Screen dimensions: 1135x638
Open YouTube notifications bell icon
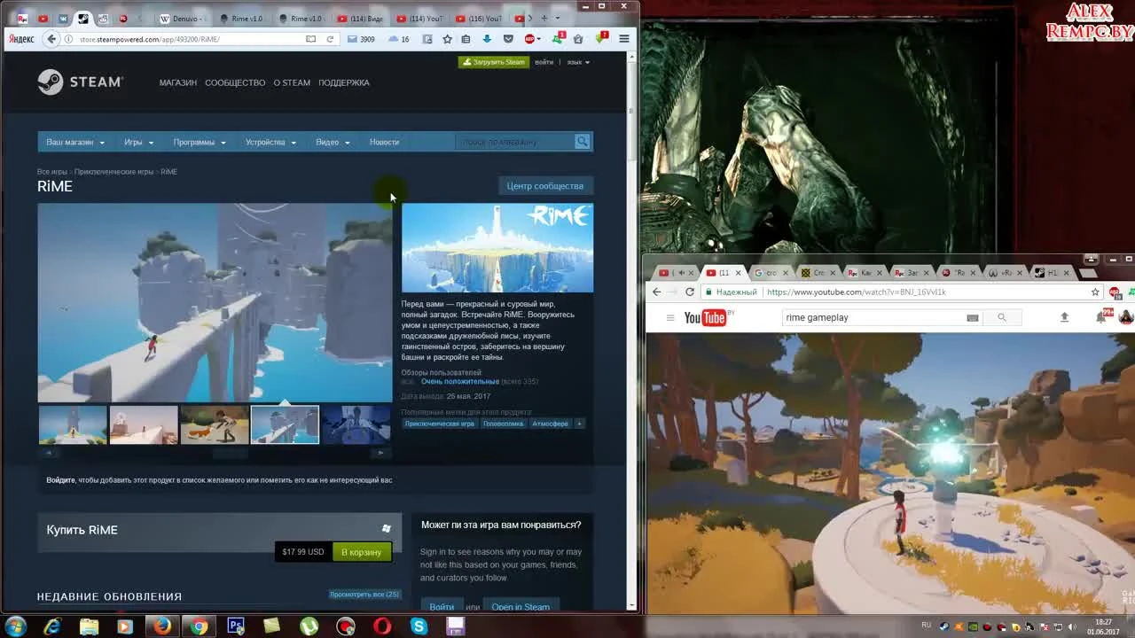[x=1100, y=317]
